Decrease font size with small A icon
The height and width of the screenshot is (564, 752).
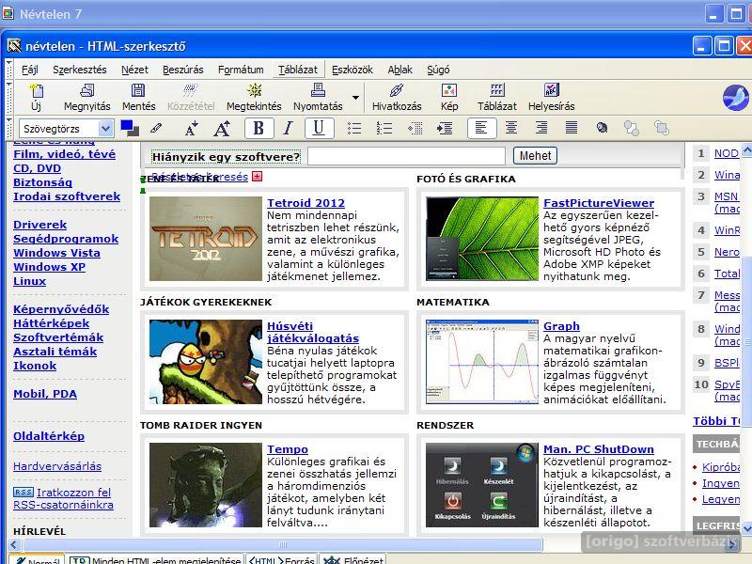click(192, 129)
